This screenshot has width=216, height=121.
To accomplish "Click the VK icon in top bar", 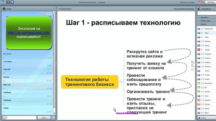I will tap(12, 2).
